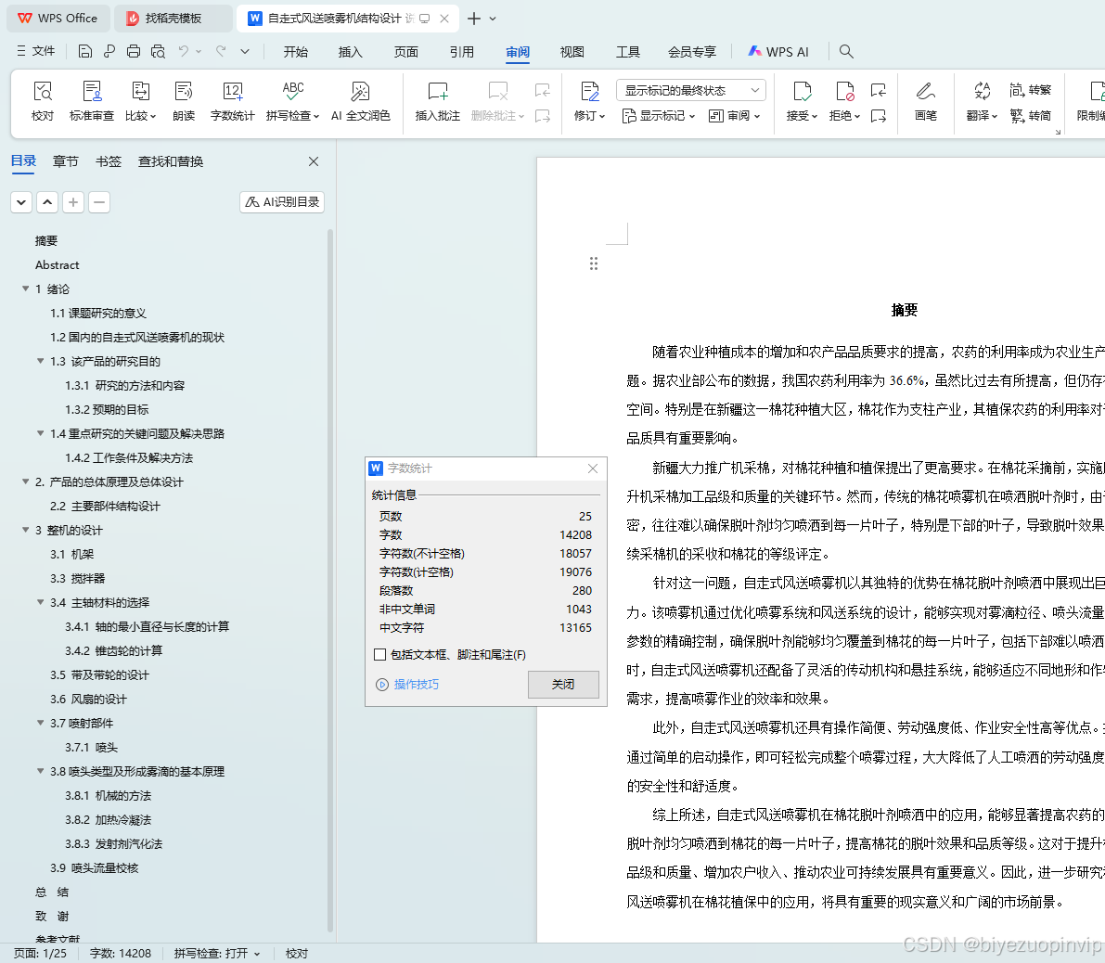The height and width of the screenshot is (963, 1105).
Task: Click the export to PDF icon
Action: (x=109, y=51)
